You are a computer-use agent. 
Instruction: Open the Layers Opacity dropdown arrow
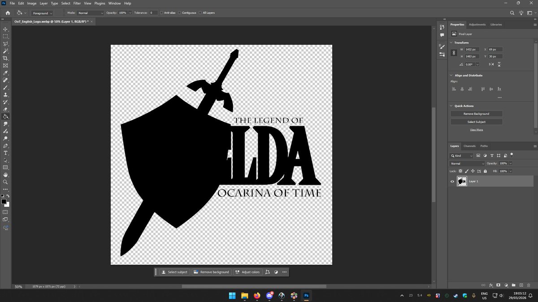coord(511,164)
